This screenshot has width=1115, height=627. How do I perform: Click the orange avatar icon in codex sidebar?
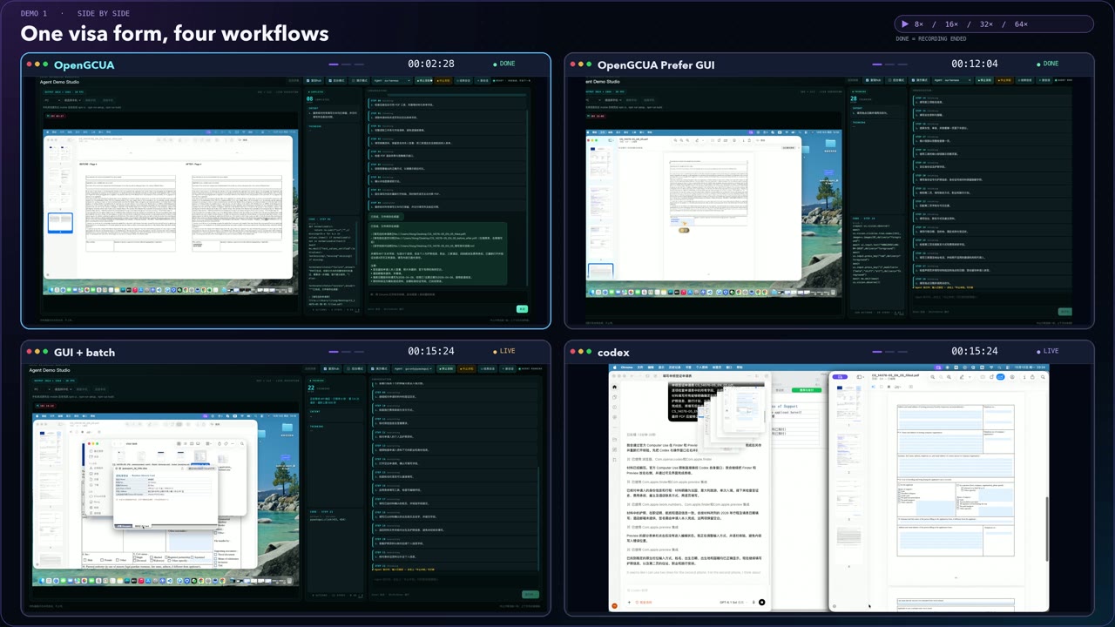pos(615,606)
